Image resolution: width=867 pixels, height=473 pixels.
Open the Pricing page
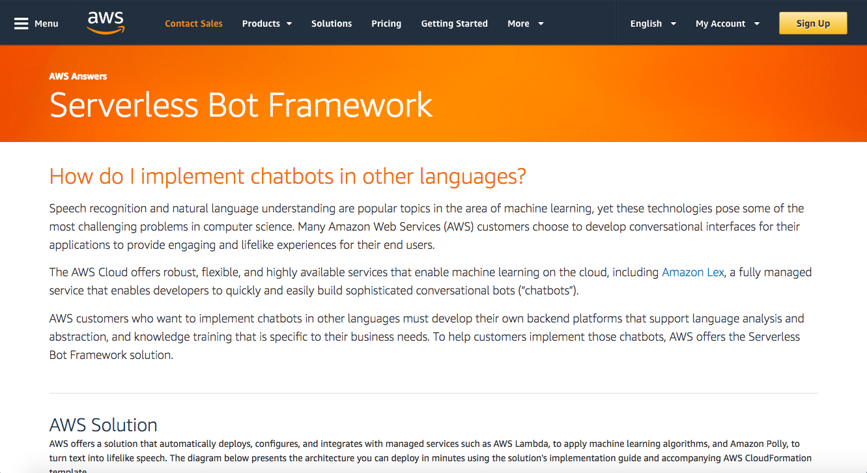(386, 23)
